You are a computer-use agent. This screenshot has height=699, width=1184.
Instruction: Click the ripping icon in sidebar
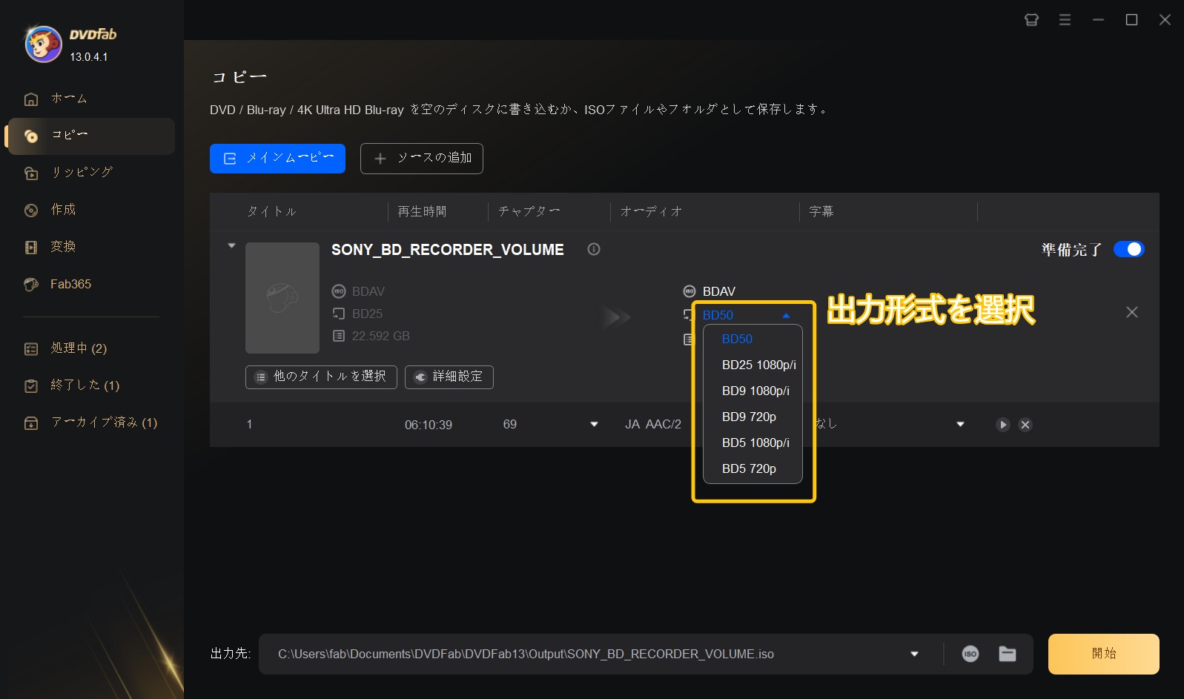pos(31,173)
